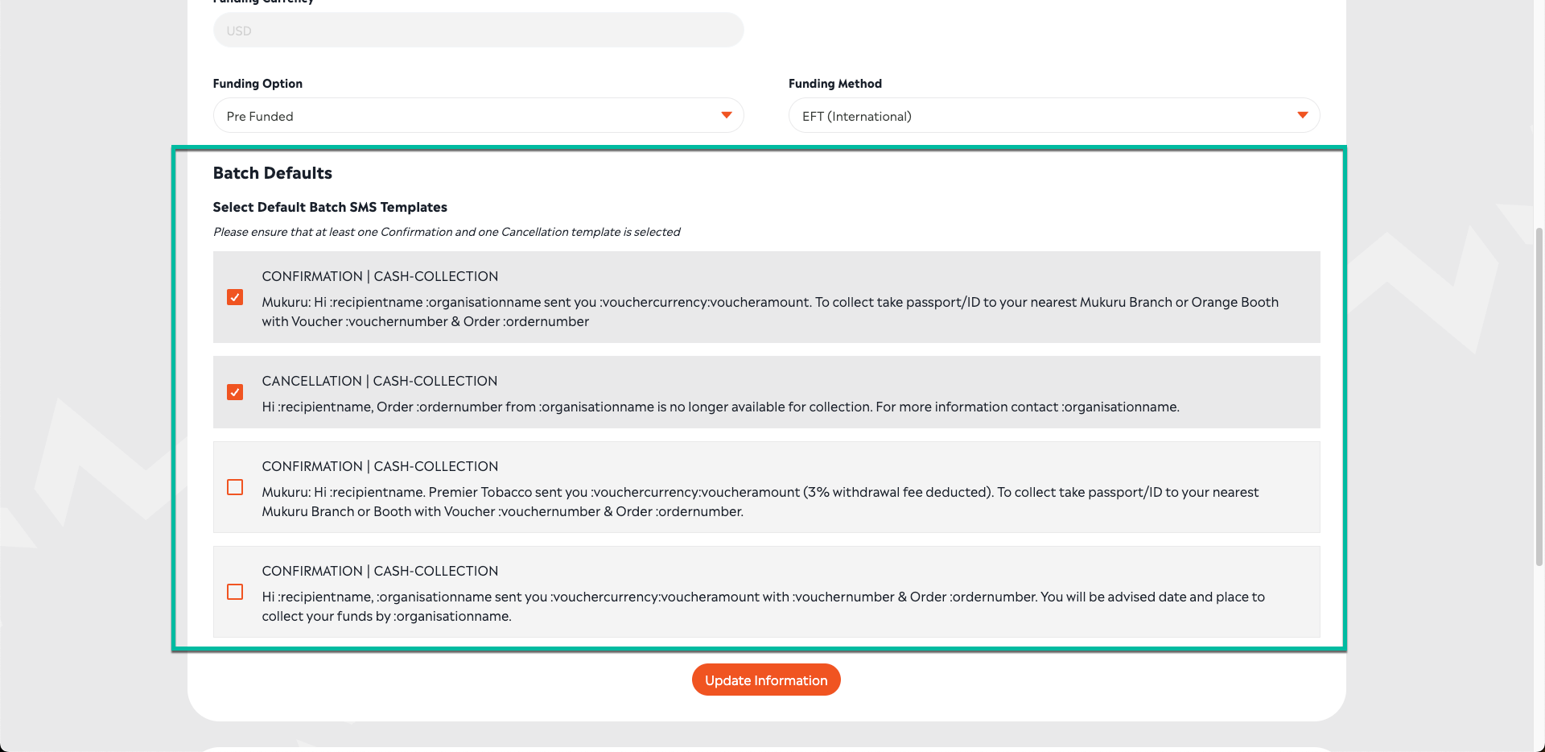
Task: Open the Funding Method dropdown showing EFT (International)
Action: pos(1053,116)
